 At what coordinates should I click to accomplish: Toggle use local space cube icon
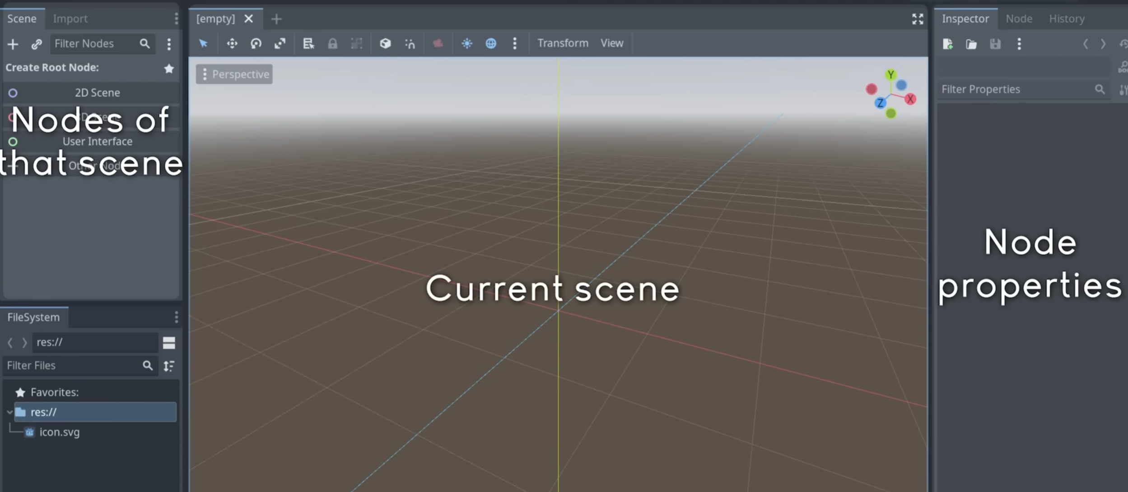pyautogui.click(x=385, y=43)
